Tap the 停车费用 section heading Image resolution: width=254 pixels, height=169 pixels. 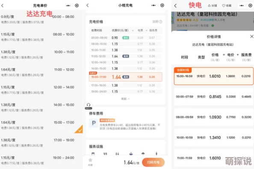click(x=96, y=114)
